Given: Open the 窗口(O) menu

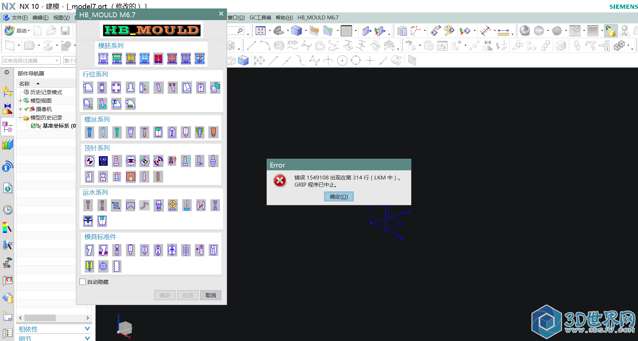Looking at the screenshot, I should pyautogui.click(x=236, y=17).
